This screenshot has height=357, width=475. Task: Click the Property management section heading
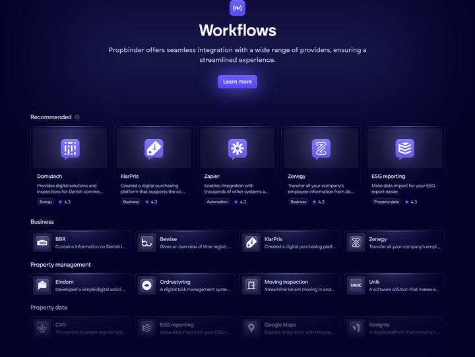(61, 265)
